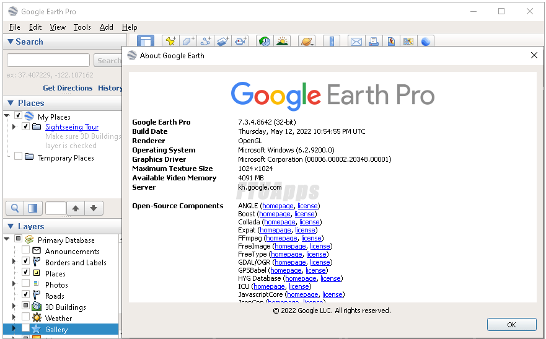Screen dimensions: 546x339
Task: Toggle the Roads layer checkbox
Action: [26, 295]
